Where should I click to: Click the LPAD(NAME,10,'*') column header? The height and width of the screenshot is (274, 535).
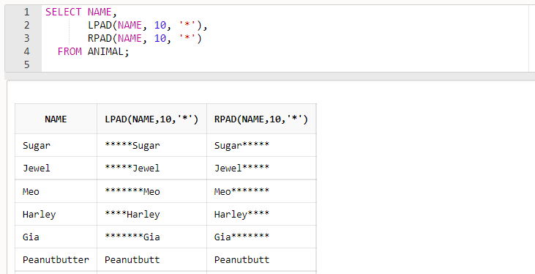151,119
